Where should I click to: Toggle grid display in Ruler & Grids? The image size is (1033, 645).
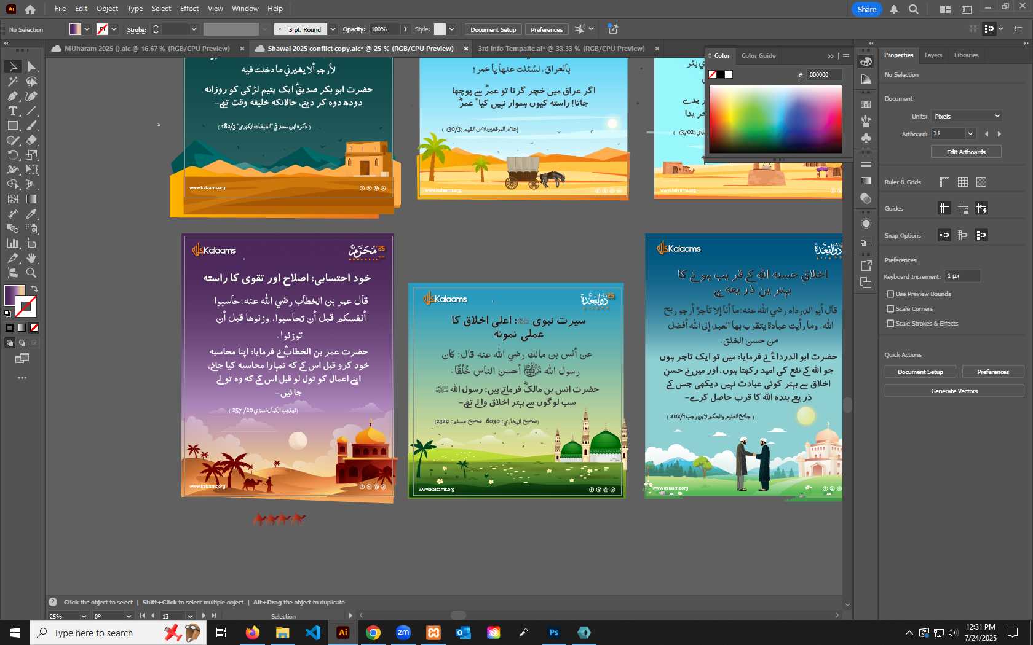click(963, 182)
